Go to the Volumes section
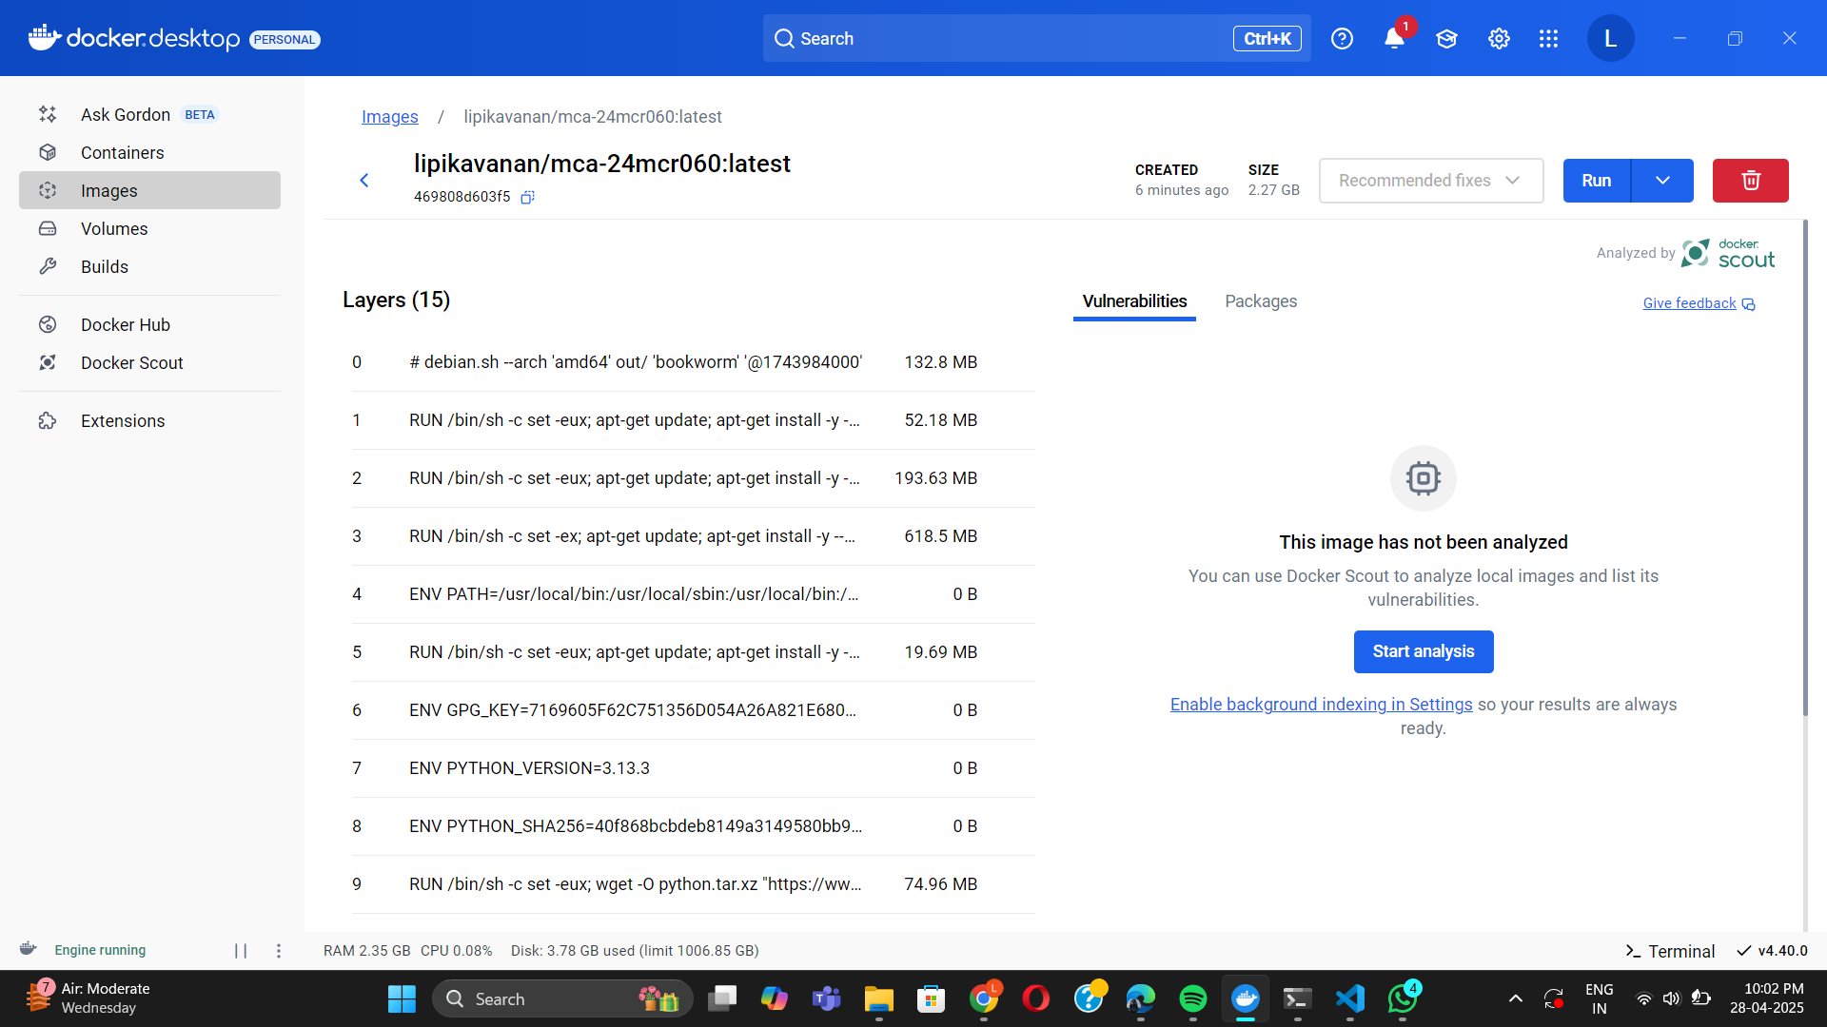Screen dimensions: 1827x1027 [x=149, y=228]
